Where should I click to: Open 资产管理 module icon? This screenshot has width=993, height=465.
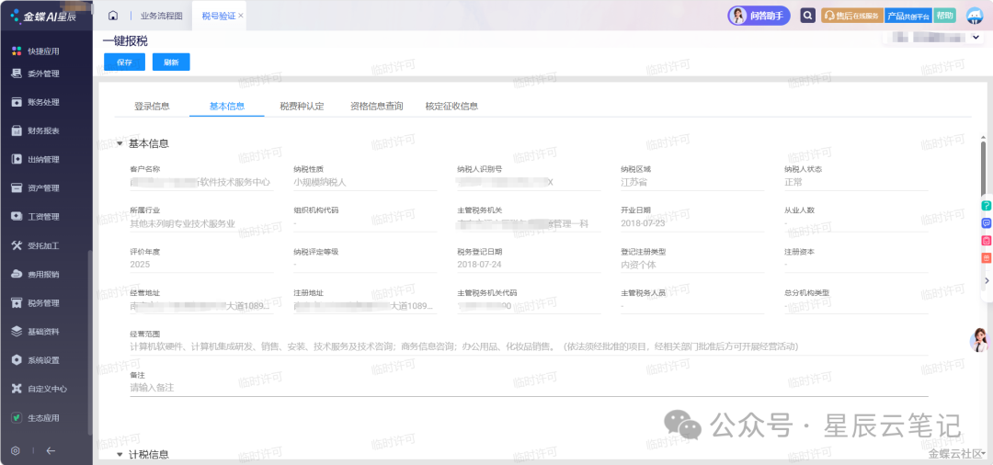17,187
